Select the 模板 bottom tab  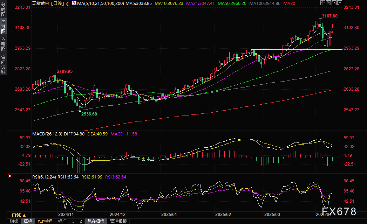(x=28, y=221)
